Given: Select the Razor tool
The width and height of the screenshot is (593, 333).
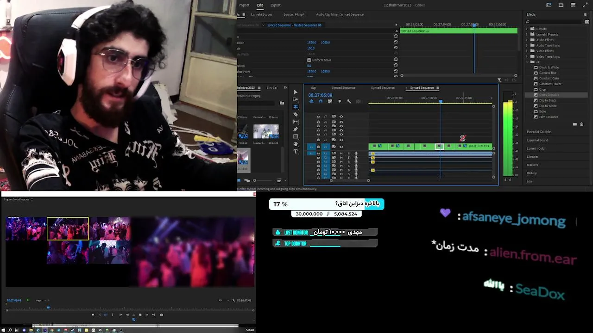Looking at the screenshot, I should pyautogui.click(x=296, y=114).
